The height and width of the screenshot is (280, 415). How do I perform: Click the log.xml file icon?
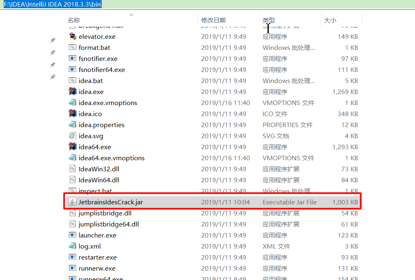click(x=73, y=246)
